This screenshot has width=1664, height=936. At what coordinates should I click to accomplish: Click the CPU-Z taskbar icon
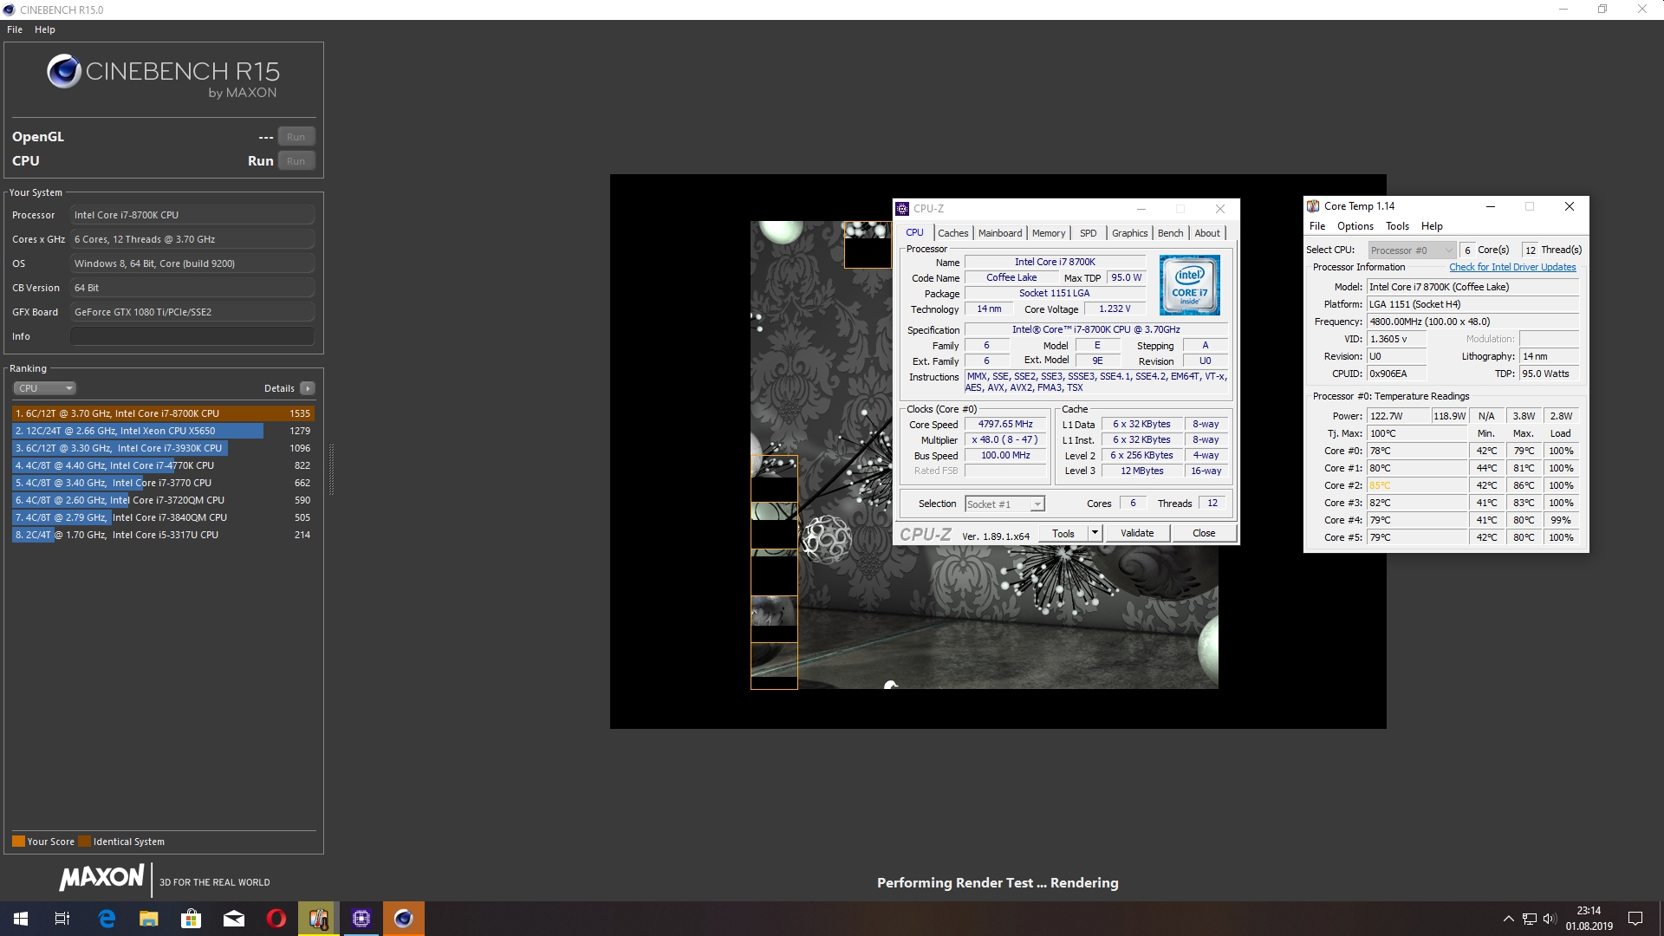[361, 919]
